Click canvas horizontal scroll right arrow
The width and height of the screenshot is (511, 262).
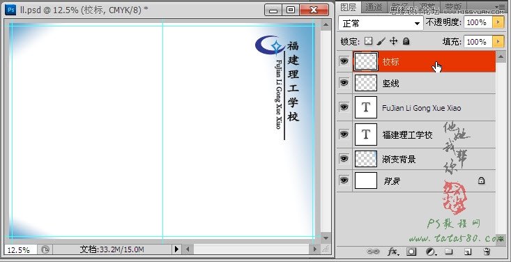pyautogui.click(x=314, y=249)
